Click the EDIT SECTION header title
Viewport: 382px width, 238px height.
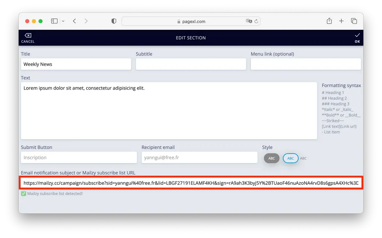[191, 38]
